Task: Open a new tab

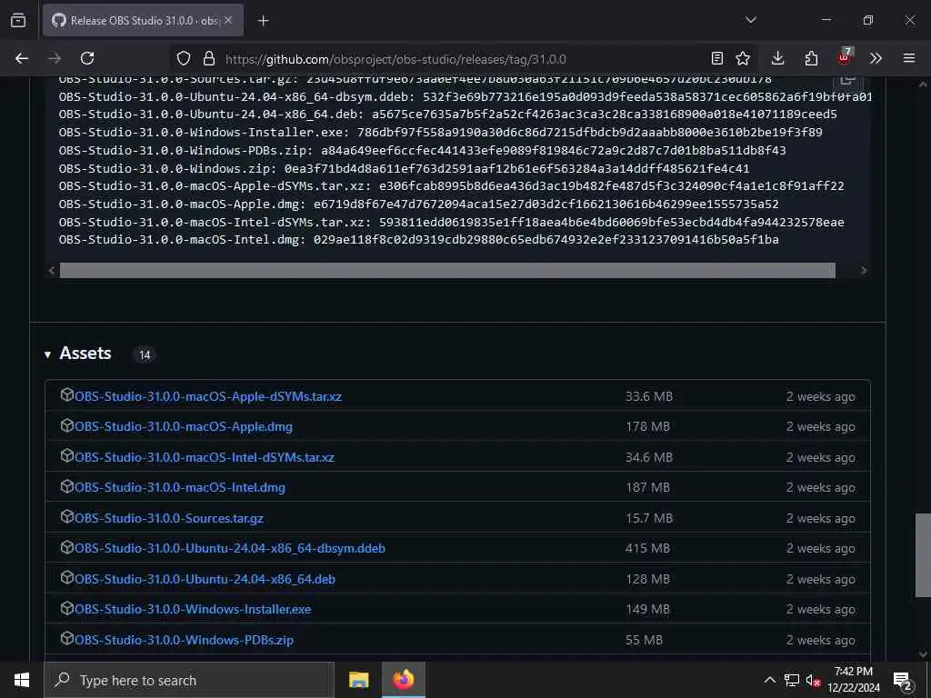Action: point(263,21)
